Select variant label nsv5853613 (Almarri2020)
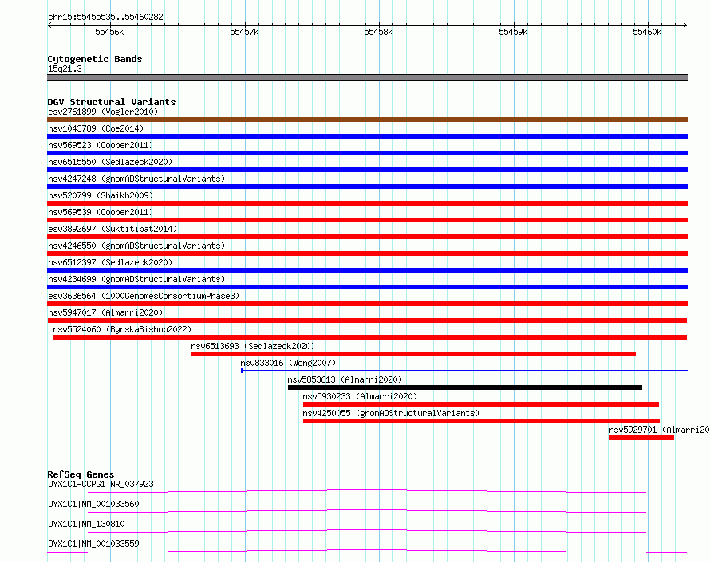The width and height of the screenshot is (710, 562). 345,379
